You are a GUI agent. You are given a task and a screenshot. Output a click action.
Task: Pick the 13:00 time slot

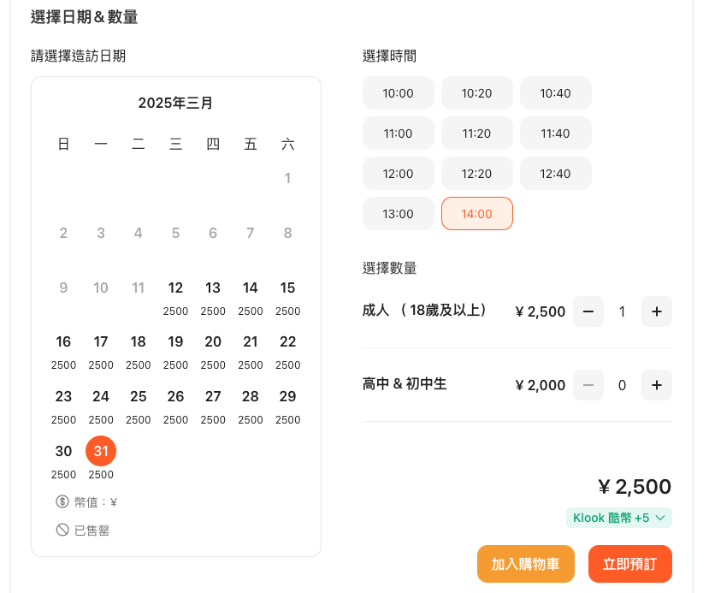point(398,213)
